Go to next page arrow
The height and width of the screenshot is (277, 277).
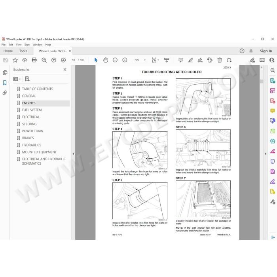(63, 60)
